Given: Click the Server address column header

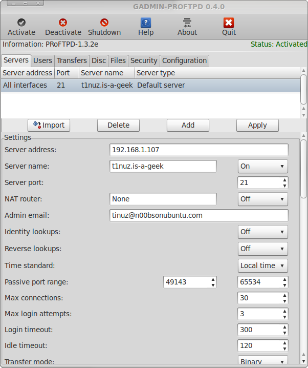Looking at the screenshot, I should 28,73.
